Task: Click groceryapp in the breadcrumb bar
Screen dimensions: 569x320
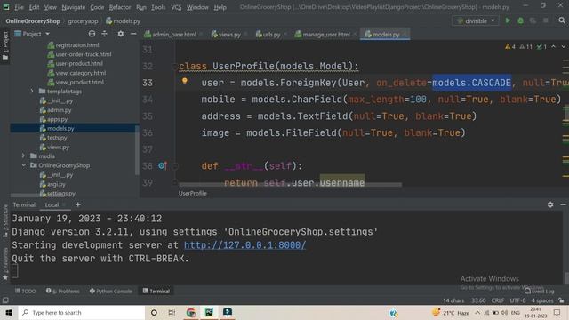Action: (x=83, y=21)
